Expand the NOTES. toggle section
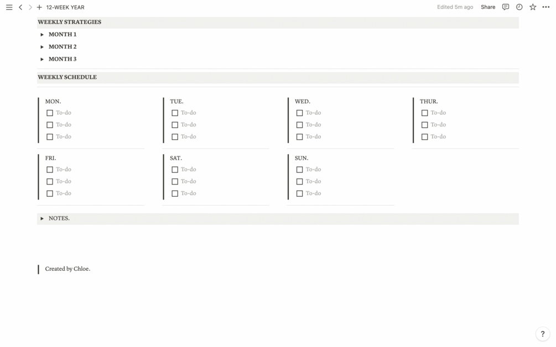The height and width of the screenshot is (347, 556). [42, 219]
